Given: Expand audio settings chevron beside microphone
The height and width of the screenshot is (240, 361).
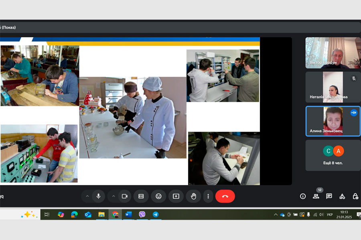Looking at the screenshot, I should (87, 196).
